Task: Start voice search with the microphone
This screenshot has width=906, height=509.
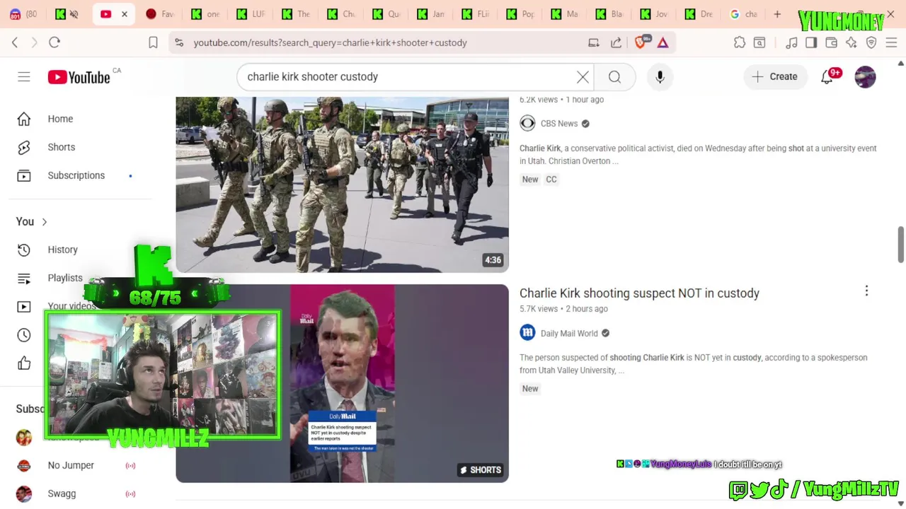Action: coord(660,76)
